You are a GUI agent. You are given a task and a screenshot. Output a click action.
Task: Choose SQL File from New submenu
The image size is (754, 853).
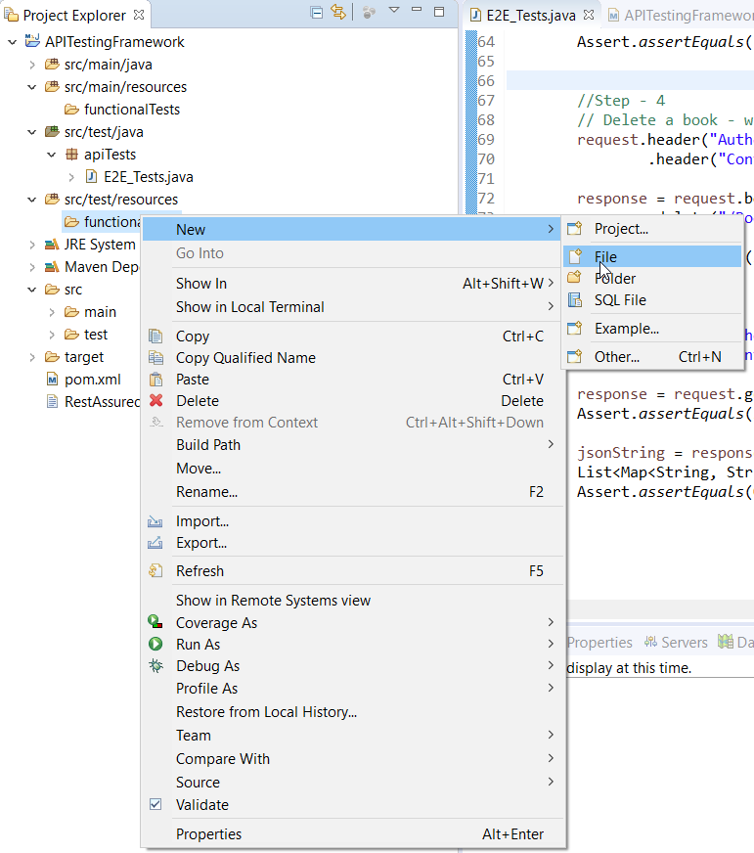(653, 300)
